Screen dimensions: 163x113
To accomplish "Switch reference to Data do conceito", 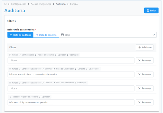I will [x=46, y=35].
